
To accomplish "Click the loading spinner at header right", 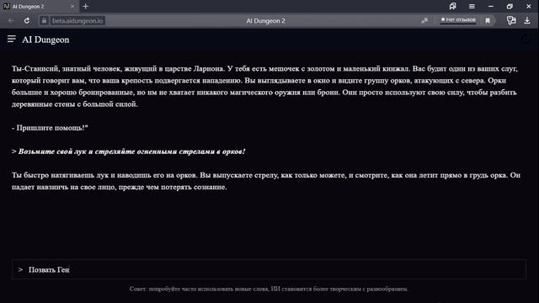I will coord(526,40).
